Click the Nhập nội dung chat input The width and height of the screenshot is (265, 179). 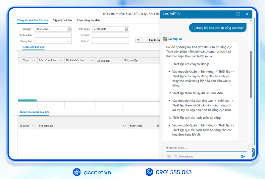[x=206, y=148]
